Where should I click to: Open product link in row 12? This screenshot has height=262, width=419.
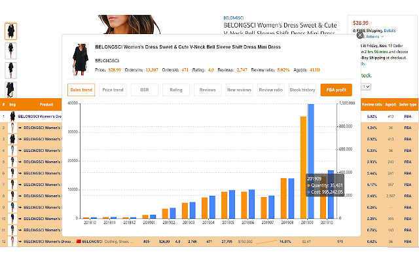coord(48,242)
